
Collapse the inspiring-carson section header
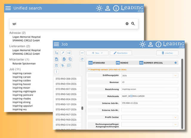(x=89, y=69)
